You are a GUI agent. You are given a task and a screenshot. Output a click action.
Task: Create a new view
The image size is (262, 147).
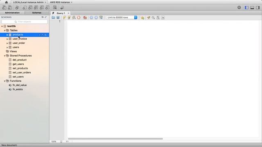pyautogui.click(x=36, y=7)
